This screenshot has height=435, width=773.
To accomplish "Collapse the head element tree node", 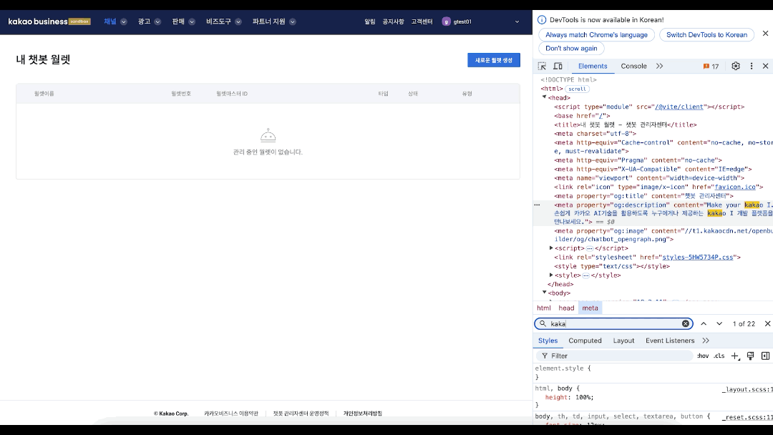I will pyautogui.click(x=544, y=97).
